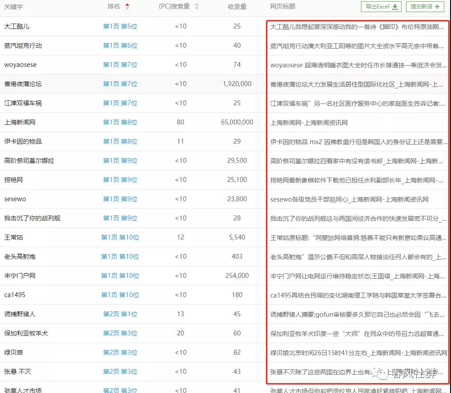451x393 pixels.
Task: Click the keyword 香港夜蒲论坛
Action: coord(23,84)
